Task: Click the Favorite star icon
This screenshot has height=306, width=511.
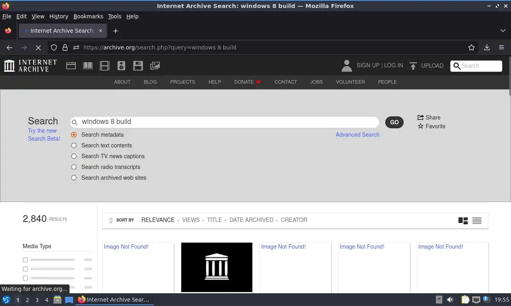Action: 420,126
